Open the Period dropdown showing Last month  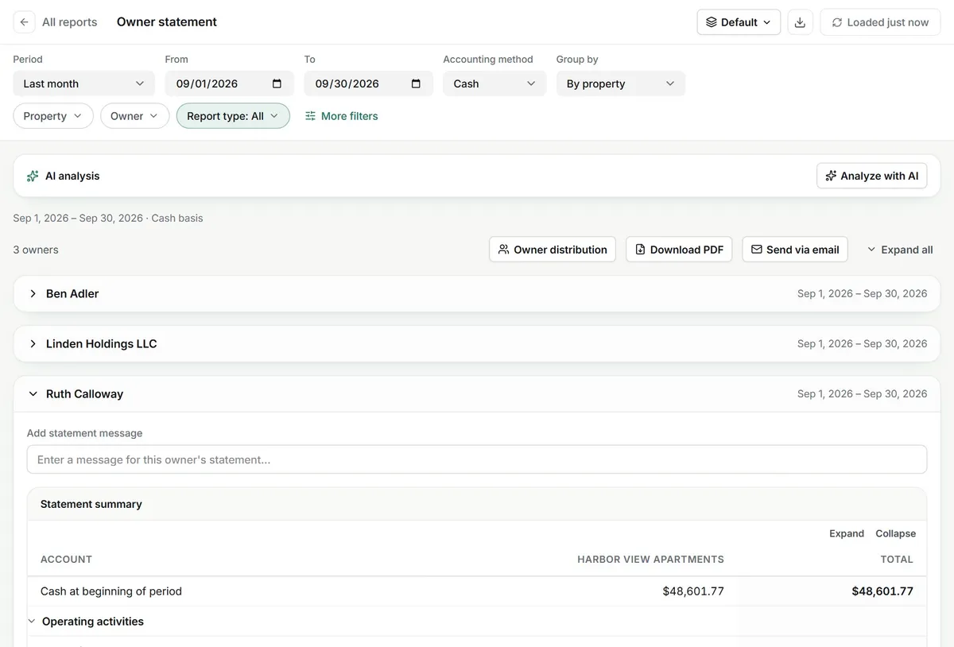tap(84, 83)
